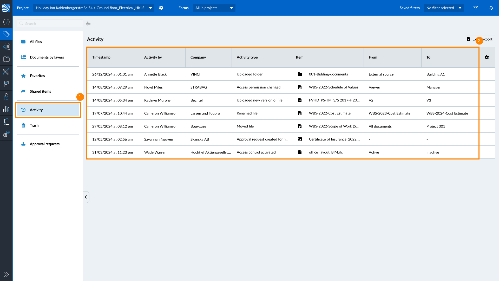Expand sidebar with double chevron icon
The width and height of the screenshot is (499, 281).
pyautogui.click(x=6, y=274)
